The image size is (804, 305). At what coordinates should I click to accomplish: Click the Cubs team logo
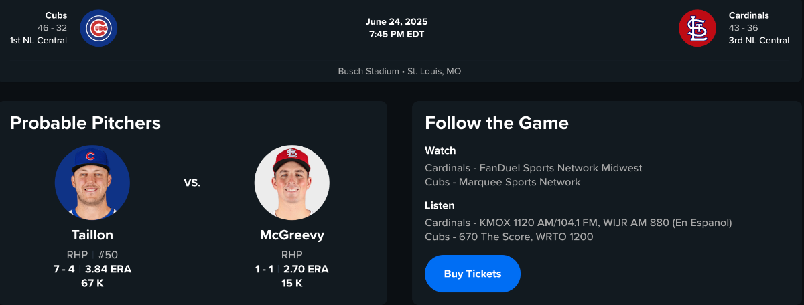(x=98, y=28)
